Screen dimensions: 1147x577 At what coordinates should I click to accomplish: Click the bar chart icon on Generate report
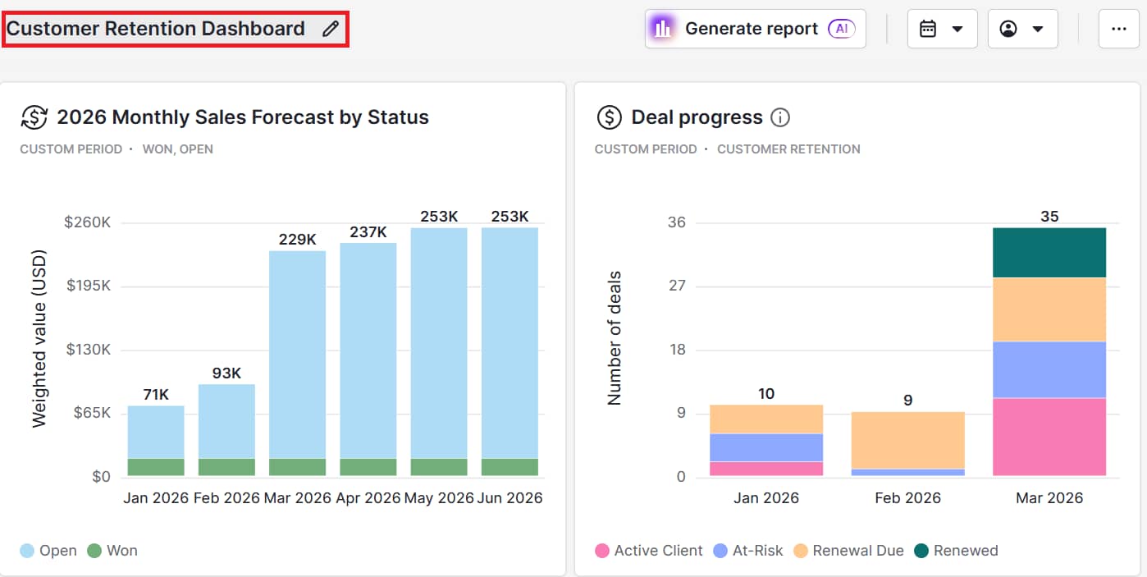[662, 28]
